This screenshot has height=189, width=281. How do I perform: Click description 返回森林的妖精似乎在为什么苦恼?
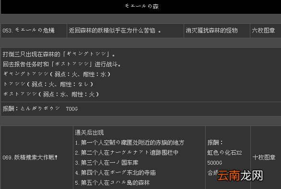[x=115, y=31]
